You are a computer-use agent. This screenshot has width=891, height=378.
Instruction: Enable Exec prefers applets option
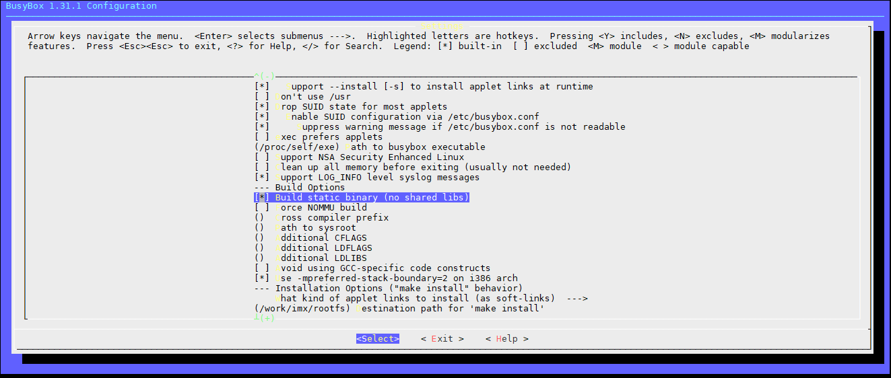[319, 137]
